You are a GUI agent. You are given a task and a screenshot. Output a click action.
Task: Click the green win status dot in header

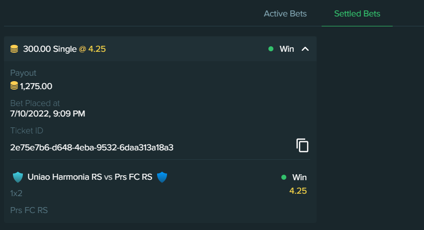click(x=271, y=49)
